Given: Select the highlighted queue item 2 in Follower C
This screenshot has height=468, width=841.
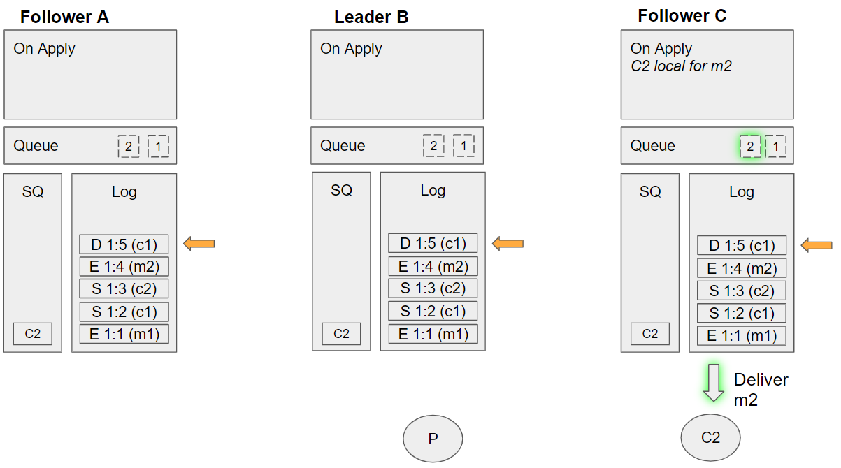Looking at the screenshot, I should point(749,147).
